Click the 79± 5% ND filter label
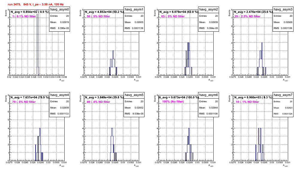This screenshot has width=298, height=171. coord(24,102)
